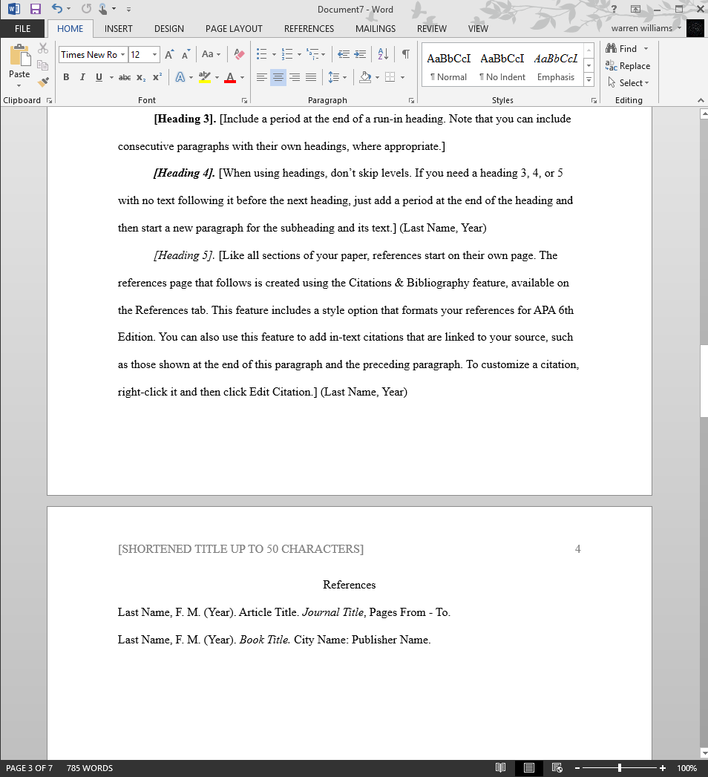Open the REFERENCES ribbon tab
The height and width of the screenshot is (777, 708).
pyautogui.click(x=309, y=29)
